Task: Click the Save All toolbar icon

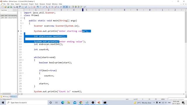Action: tap(11, 7)
